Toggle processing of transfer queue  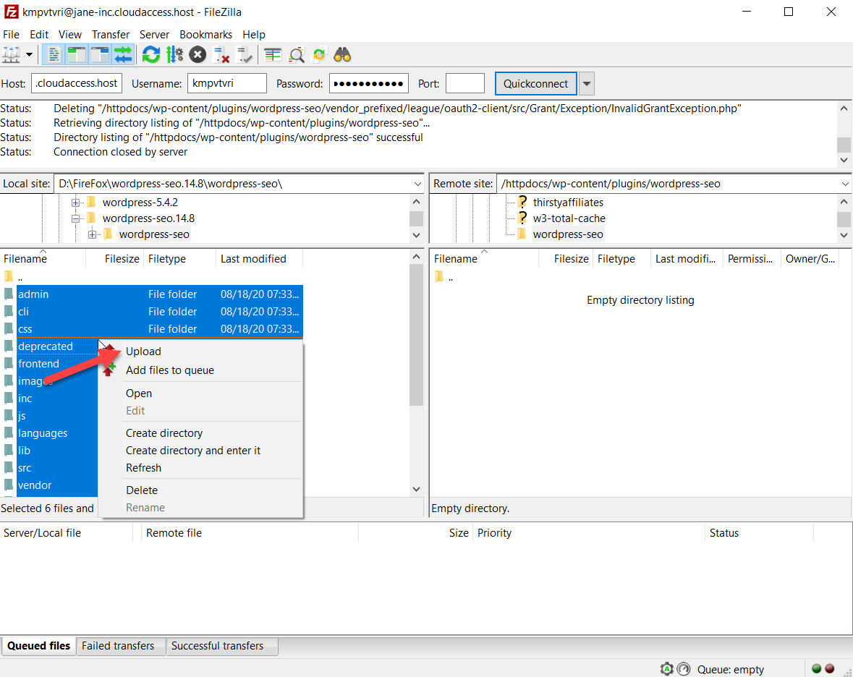point(174,55)
